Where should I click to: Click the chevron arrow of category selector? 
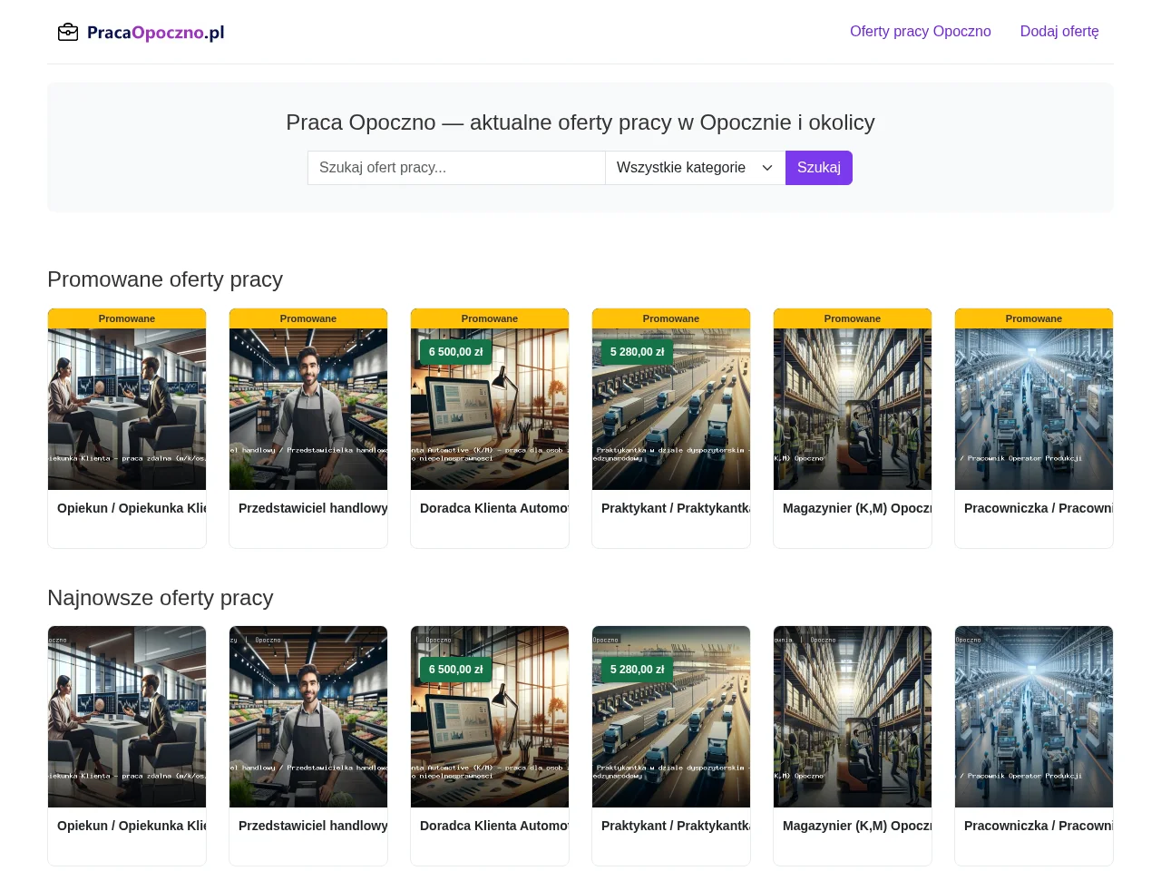click(x=767, y=168)
